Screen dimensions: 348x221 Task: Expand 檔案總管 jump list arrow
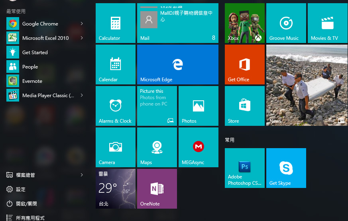pyautogui.click(x=82, y=175)
